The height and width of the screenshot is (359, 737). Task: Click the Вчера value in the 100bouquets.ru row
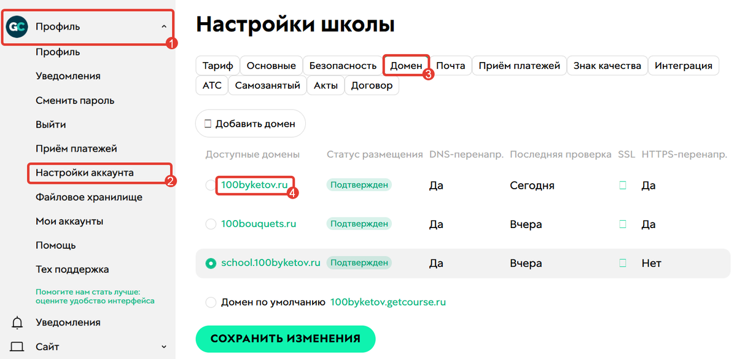(526, 224)
